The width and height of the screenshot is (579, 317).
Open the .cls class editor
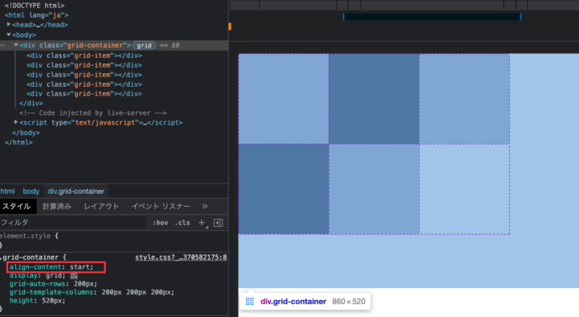point(183,223)
